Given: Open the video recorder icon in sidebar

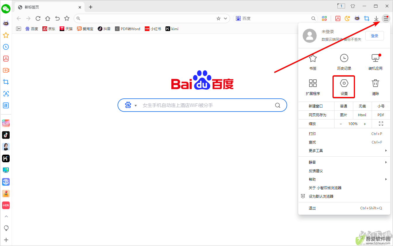Looking at the screenshot, I should pos(6,70).
